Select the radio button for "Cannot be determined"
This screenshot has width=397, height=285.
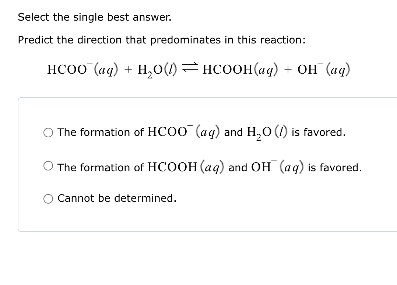(48, 199)
